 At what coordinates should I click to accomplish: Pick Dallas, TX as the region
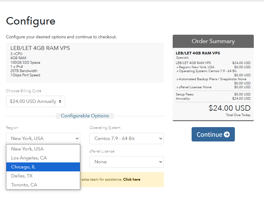click(22, 176)
